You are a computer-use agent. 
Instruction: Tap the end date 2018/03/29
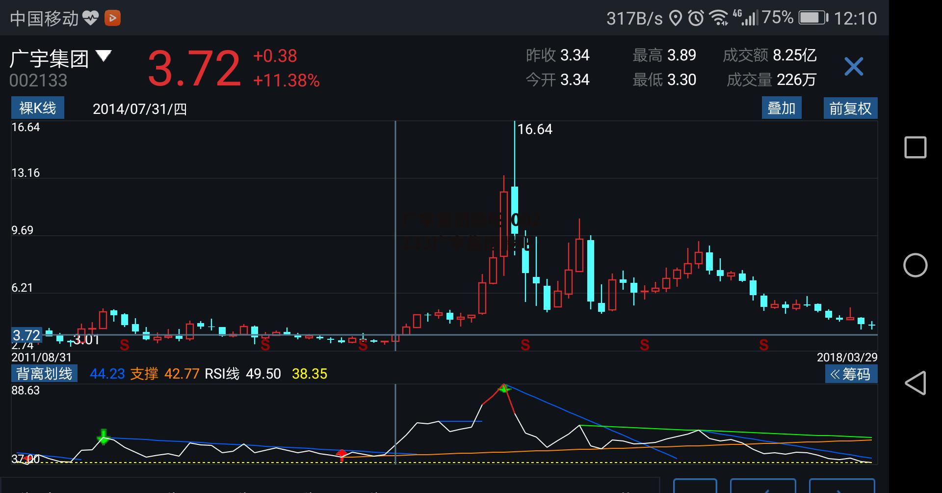pos(847,357)
